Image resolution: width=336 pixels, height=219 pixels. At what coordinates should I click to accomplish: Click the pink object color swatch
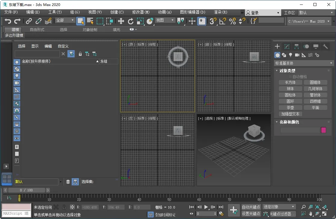pos(323,130)
